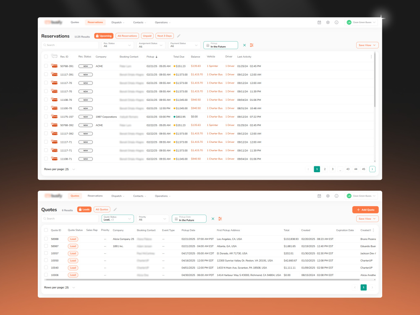The height and width of the screenshot is (315, 420).
Task: Check the box for quote 10057
Action: click(46, 253)
